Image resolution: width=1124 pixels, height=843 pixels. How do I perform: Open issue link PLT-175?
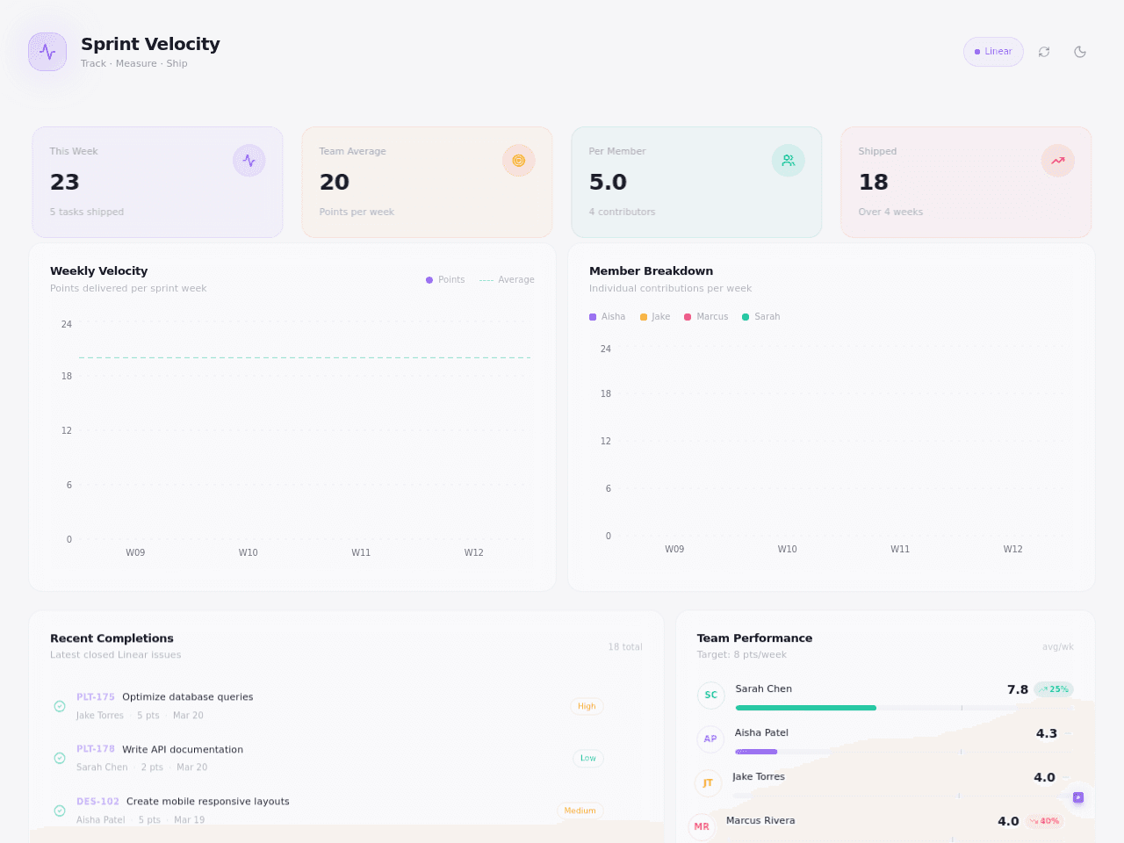point(96,697)
